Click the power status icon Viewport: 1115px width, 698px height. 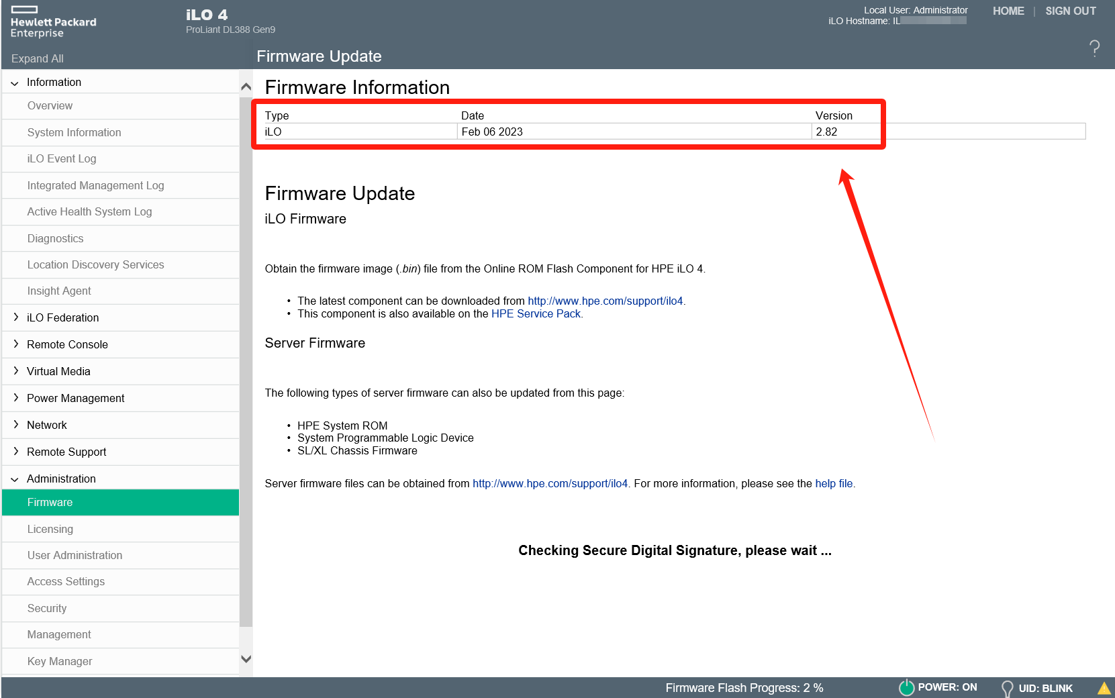pyautogui.click(x=906, y=687)
